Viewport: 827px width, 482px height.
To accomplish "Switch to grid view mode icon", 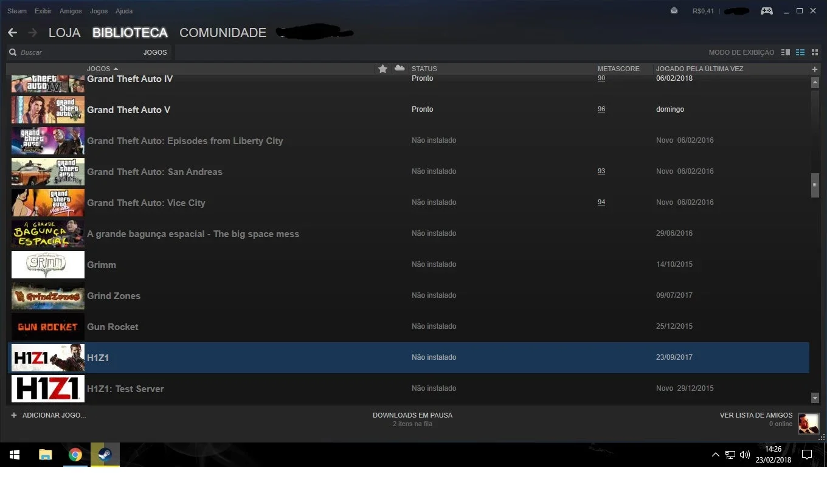I will pyautogui.click(x=815, y=52).
